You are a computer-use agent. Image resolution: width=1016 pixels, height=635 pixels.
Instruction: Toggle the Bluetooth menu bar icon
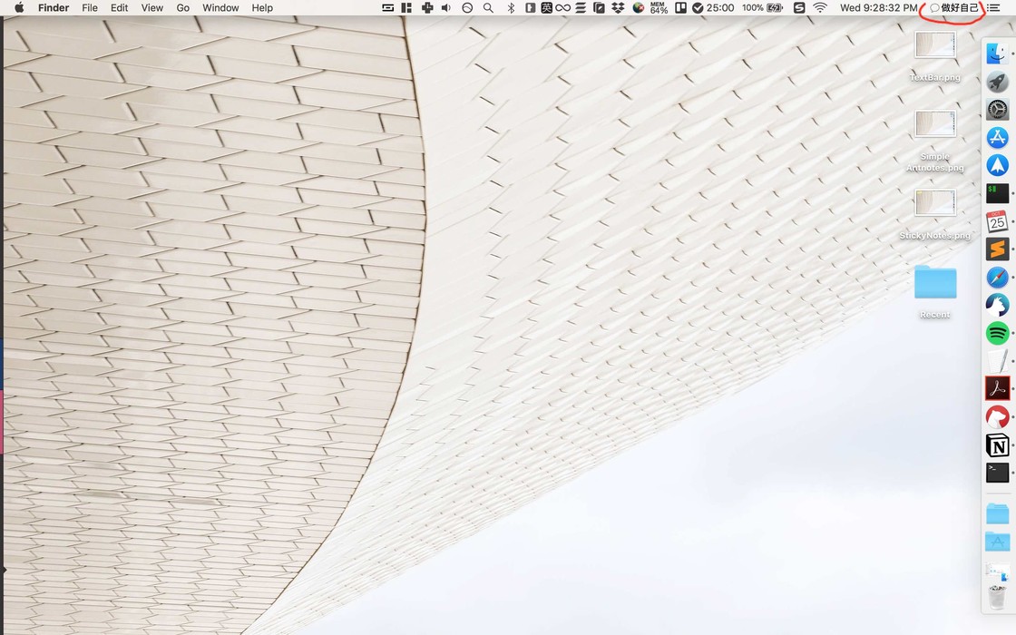tap(511, 8)
